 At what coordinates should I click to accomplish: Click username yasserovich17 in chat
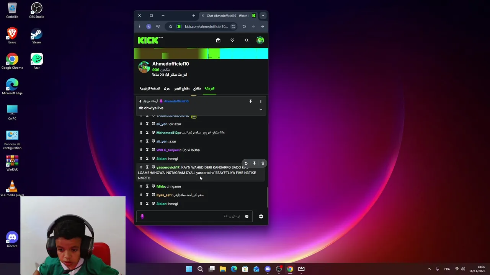(168, 167)
